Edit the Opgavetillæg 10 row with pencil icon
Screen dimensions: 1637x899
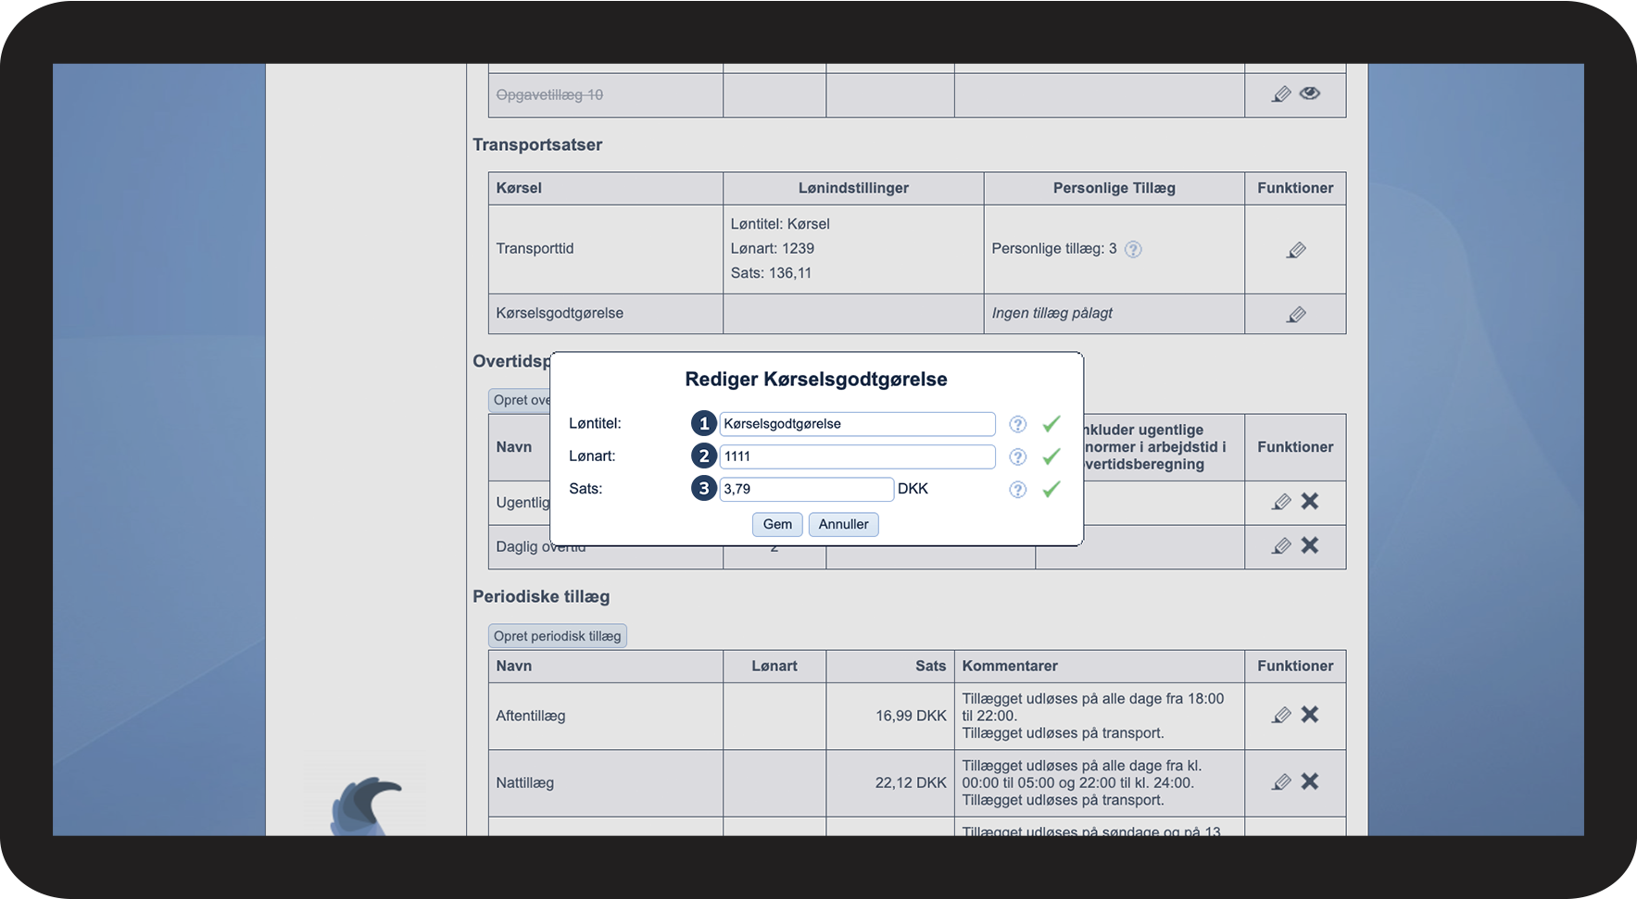(x=1281, y=94)
